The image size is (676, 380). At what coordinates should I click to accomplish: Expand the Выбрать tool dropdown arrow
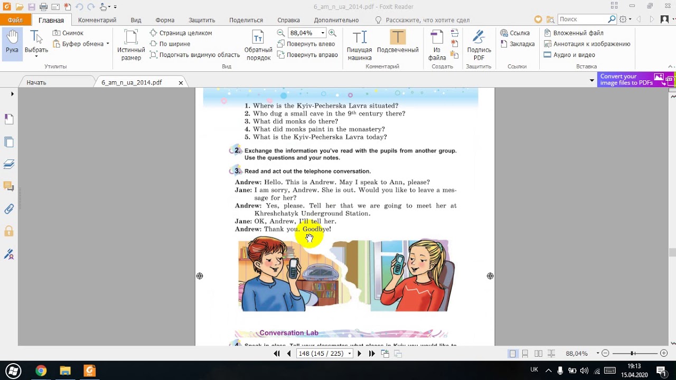coord(36,56)
